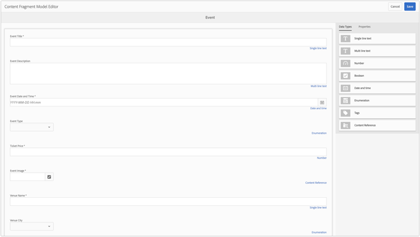
Task: Focus the Venue Name input field
Action: [168, 202]
